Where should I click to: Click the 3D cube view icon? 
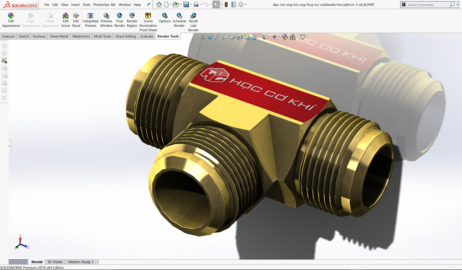click(x=210, y=37)
